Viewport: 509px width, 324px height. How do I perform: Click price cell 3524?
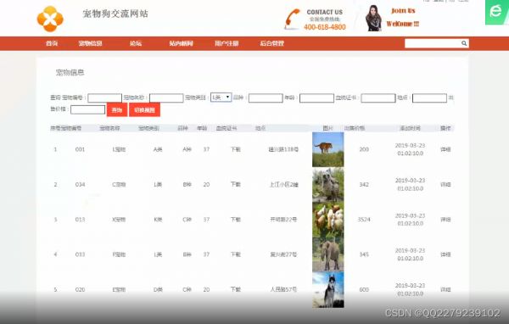[x=364, y=220]
